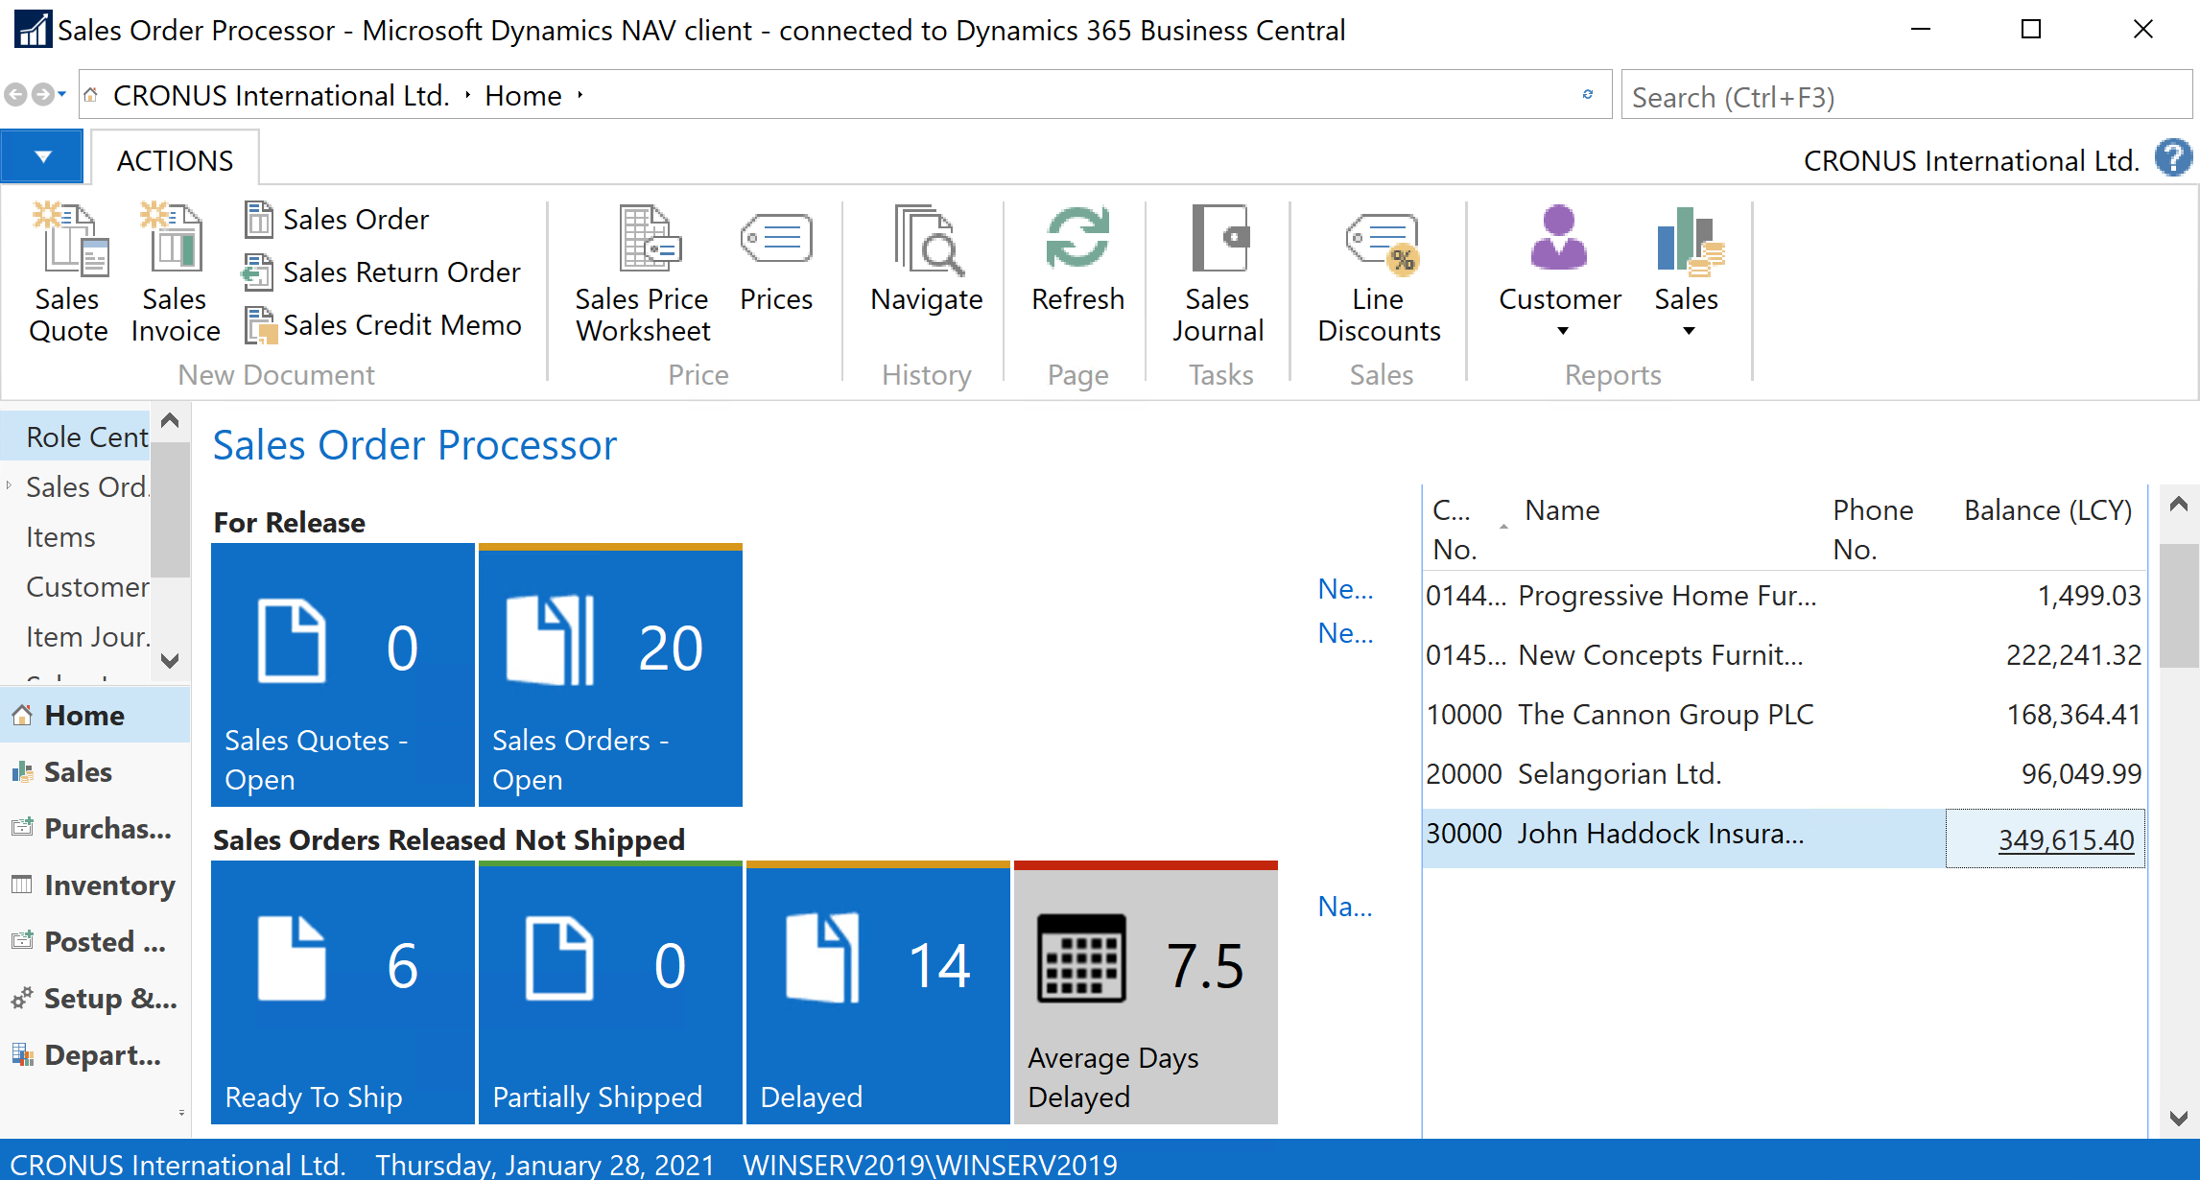Go forward with the navigation arrow
Viewport: 2200px width, 1180px height.
43,95
